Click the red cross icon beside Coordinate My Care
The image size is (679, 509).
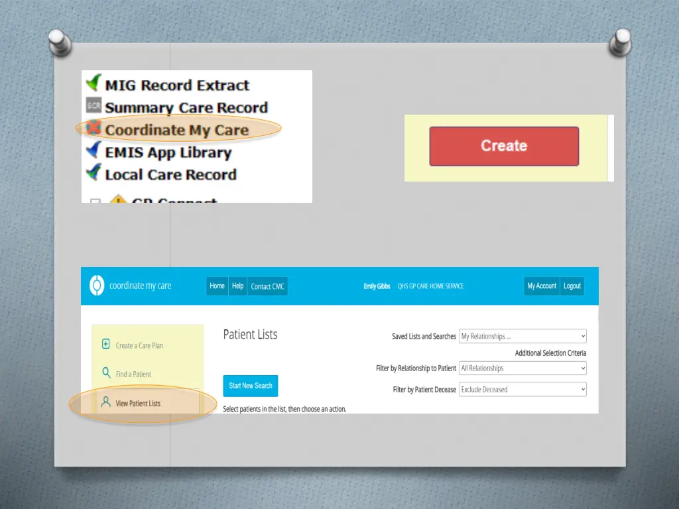coord(93,128)
